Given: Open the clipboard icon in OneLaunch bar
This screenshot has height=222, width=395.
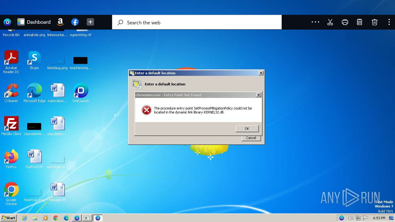Looking at the screenshot, I should click(x=360, y=22).
